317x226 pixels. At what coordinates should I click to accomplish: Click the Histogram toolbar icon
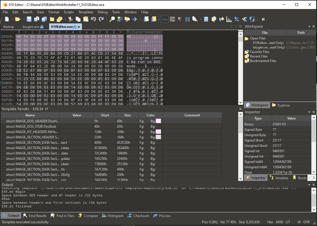229,19
